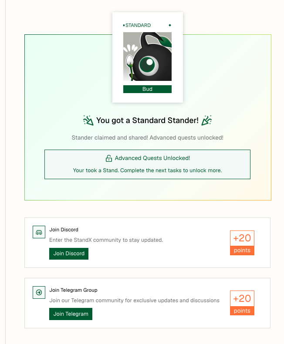Click the Advanced Quests Unlocked! notice text
Image resolution: width=284 pixels, height=344 pixels.
click(x=152, y=158)
